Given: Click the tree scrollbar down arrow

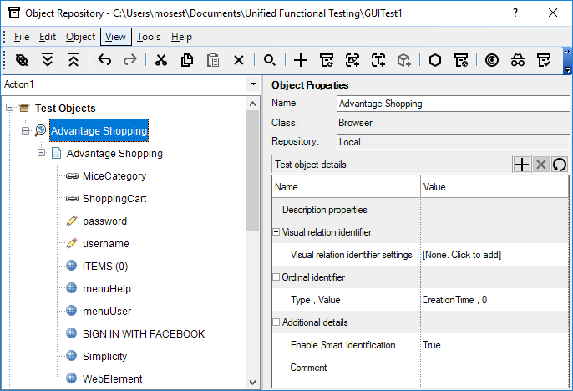Looking at the screenshot, I should pyautogui.click(x=252, y=383).
